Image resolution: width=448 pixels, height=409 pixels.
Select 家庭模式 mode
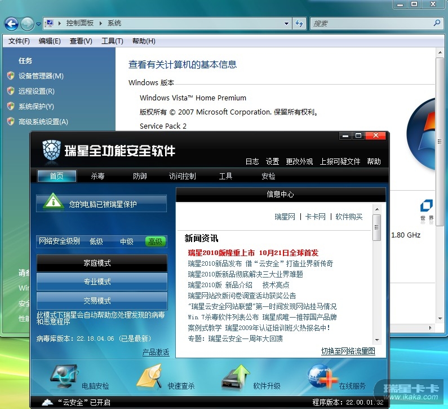point(102,263)
